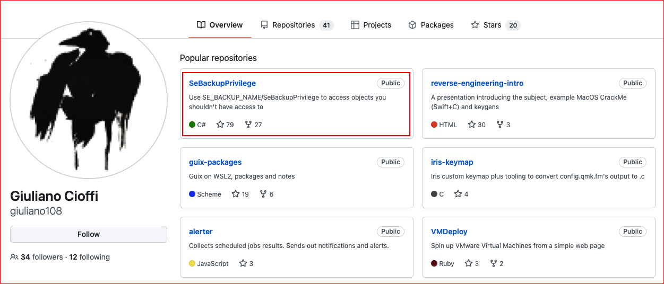664x284 pixels.
Task: View SeBackupPrivilege forks icon
Action: pyautogui.click(x=248, y=125)
